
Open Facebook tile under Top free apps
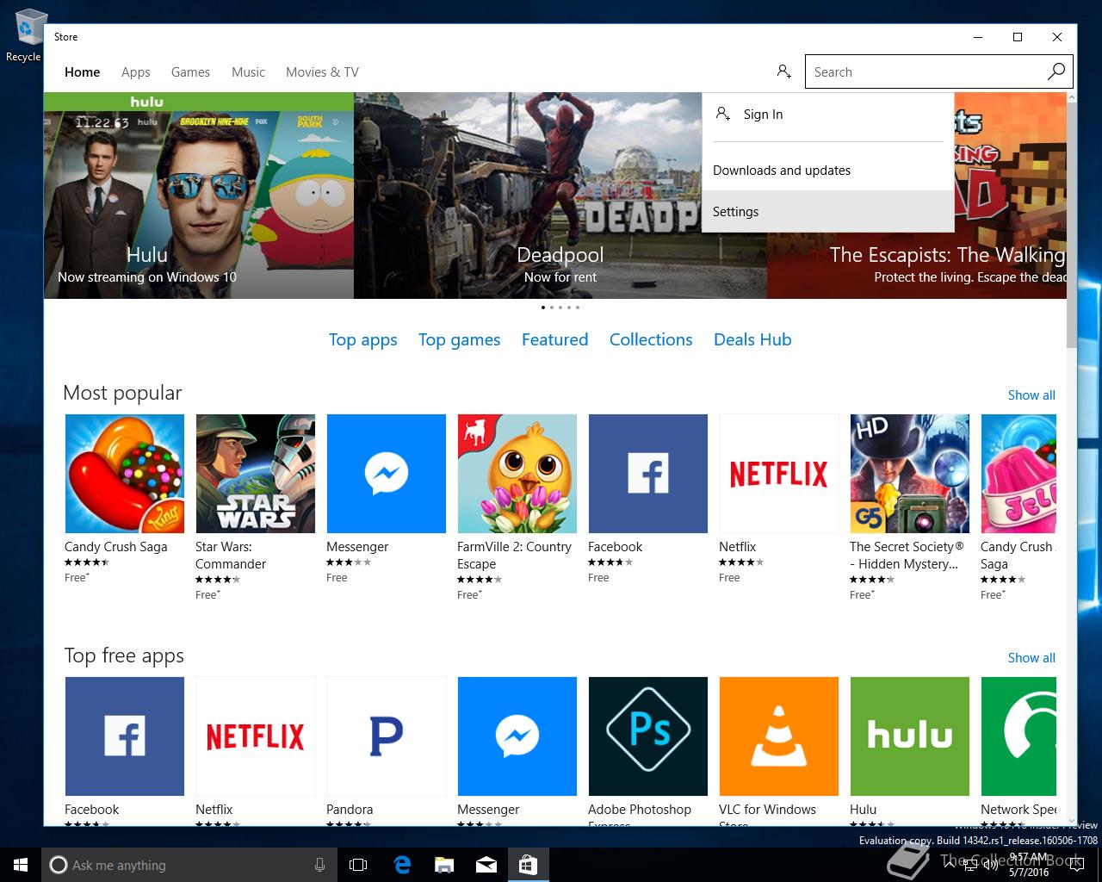coord(125,736)
